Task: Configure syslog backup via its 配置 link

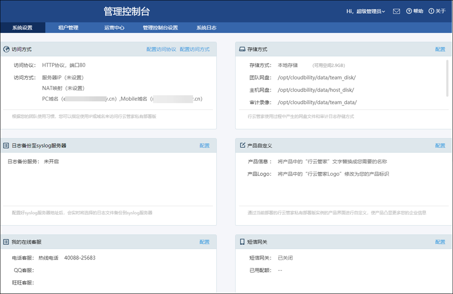Action: click(x=204, y=145)
